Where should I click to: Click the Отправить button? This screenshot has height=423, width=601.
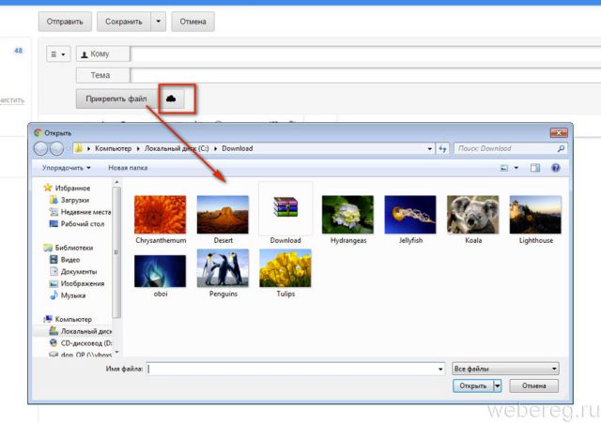coord(65,22)
